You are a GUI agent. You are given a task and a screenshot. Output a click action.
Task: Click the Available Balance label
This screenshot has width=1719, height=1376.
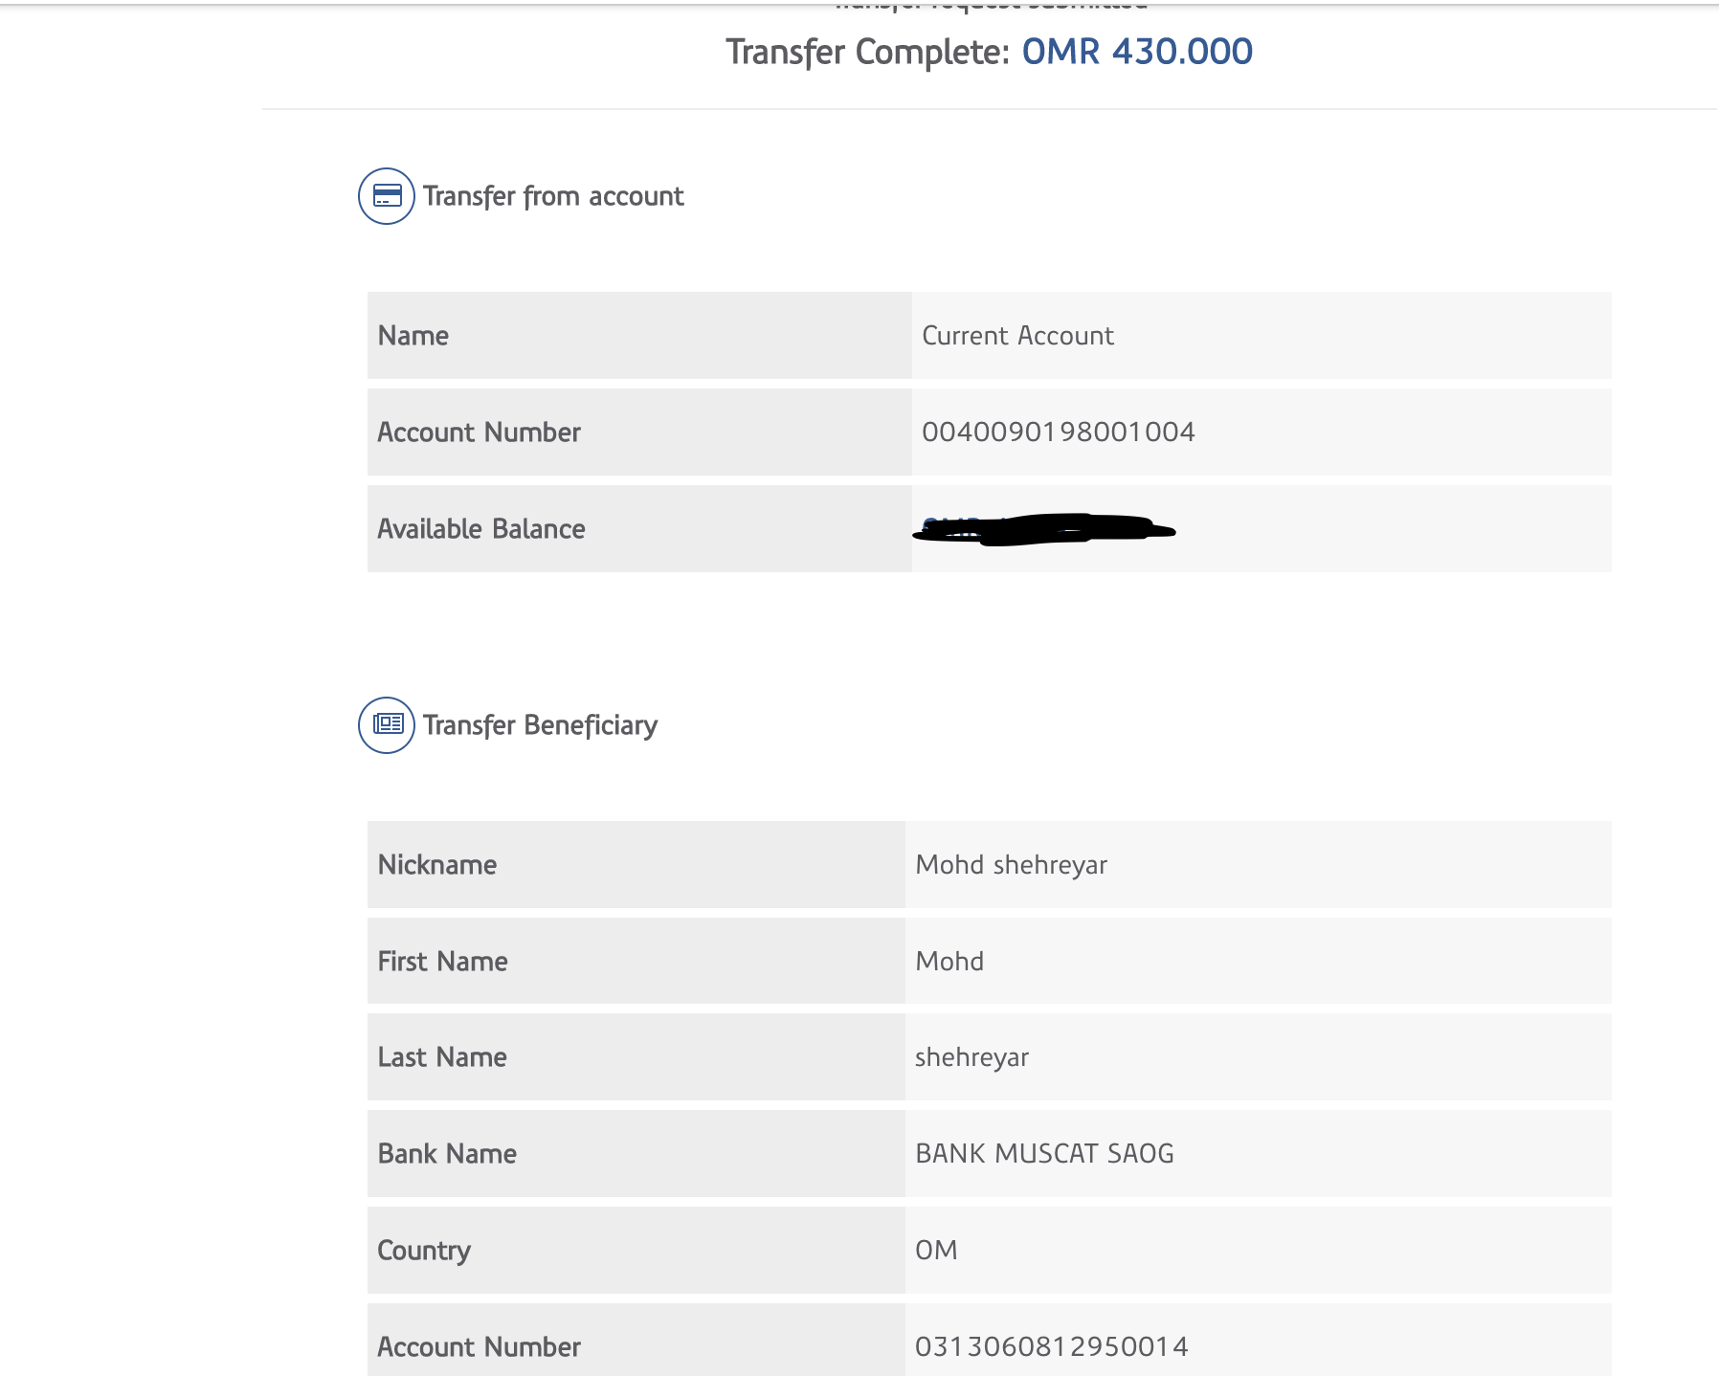[480, 529]
